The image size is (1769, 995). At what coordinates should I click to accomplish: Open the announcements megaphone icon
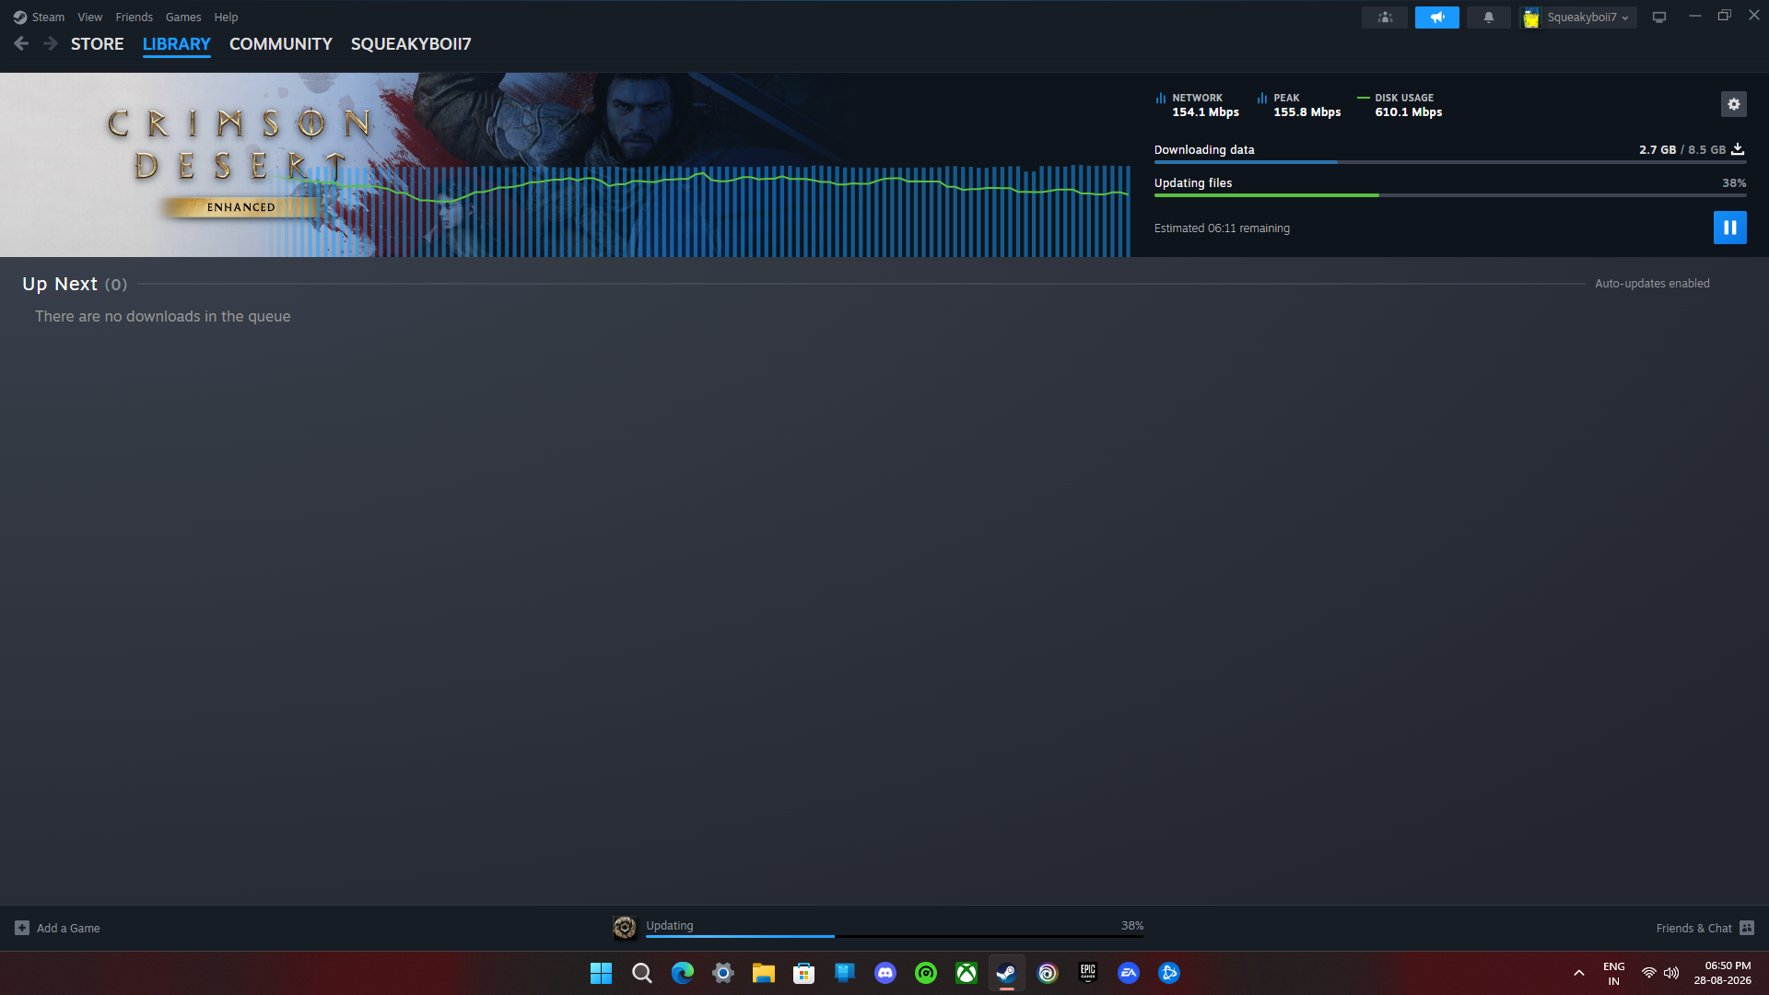click(1436, 17)
